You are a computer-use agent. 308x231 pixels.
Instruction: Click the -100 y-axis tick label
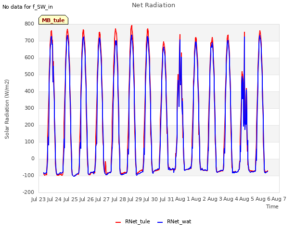[28, 175]
